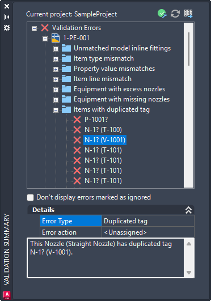Click Current project: SampleProject label
Viewport: 211px width, 301px height.
coord(71,14)
